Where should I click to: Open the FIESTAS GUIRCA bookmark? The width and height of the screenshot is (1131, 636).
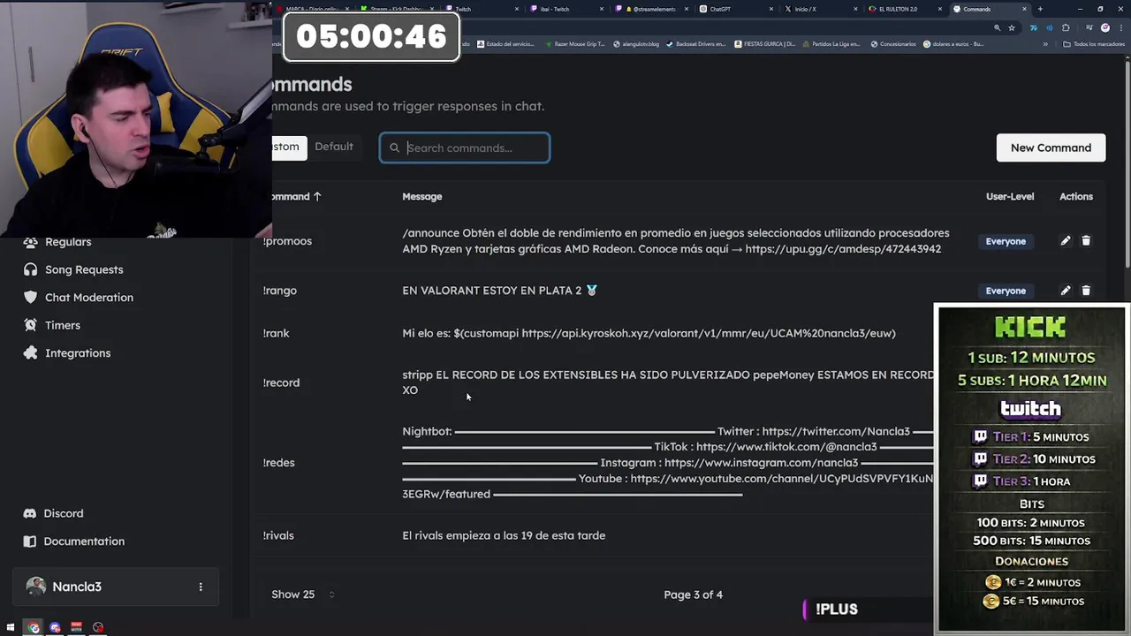(x=765, y=44)
